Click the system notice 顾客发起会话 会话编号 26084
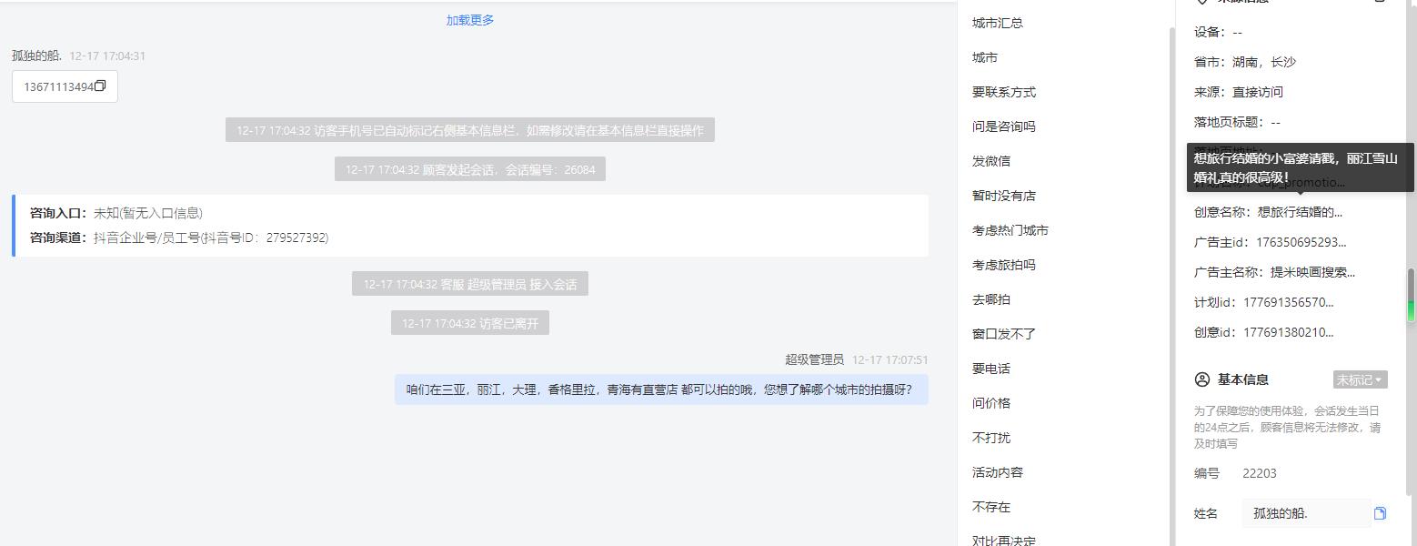 470,169
